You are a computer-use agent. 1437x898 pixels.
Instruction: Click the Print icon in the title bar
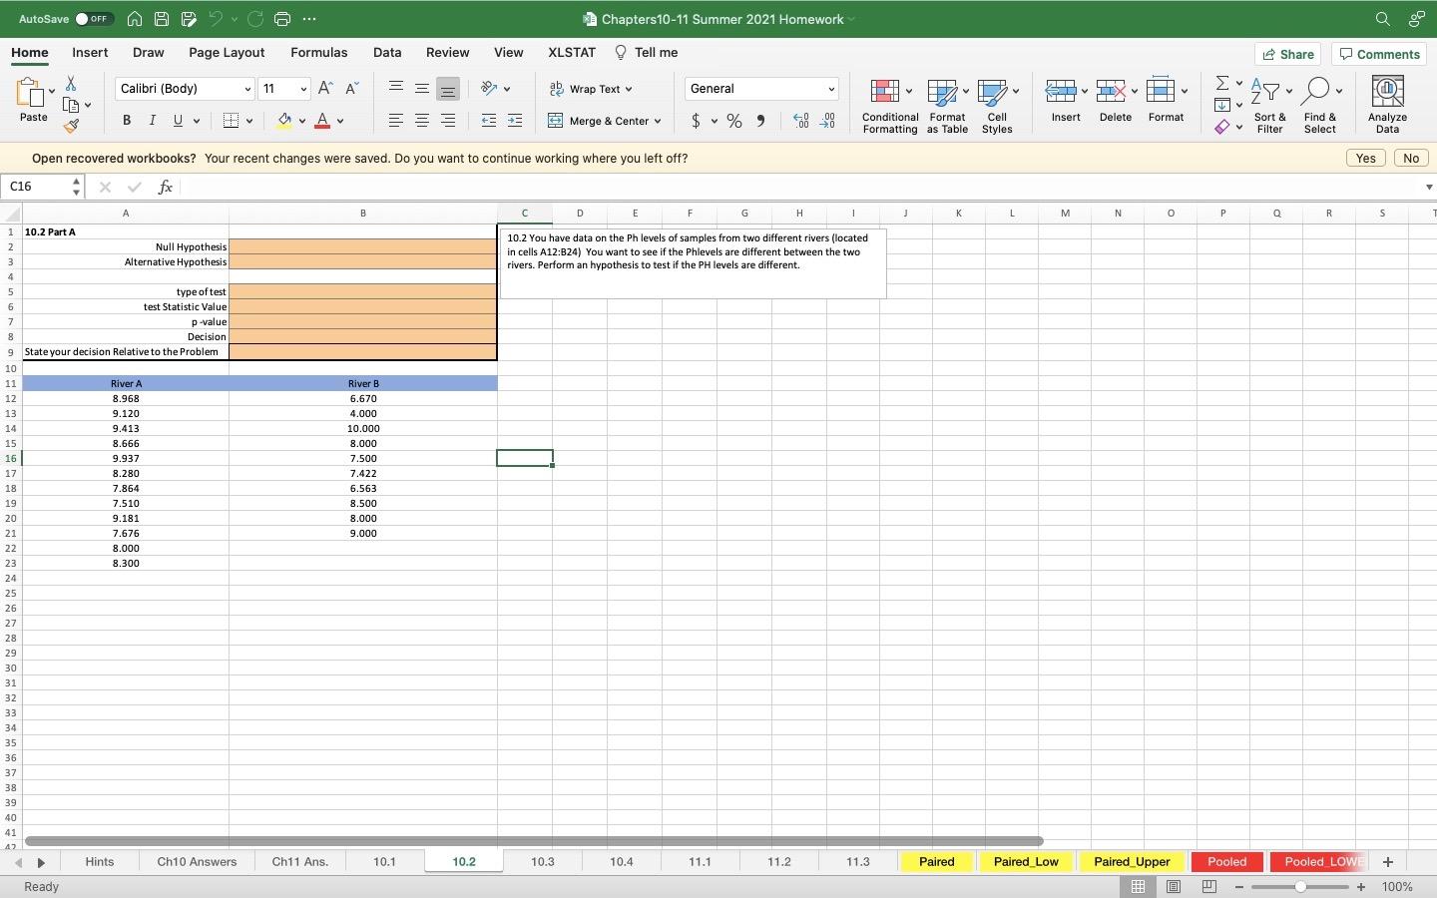coord(282,19)
